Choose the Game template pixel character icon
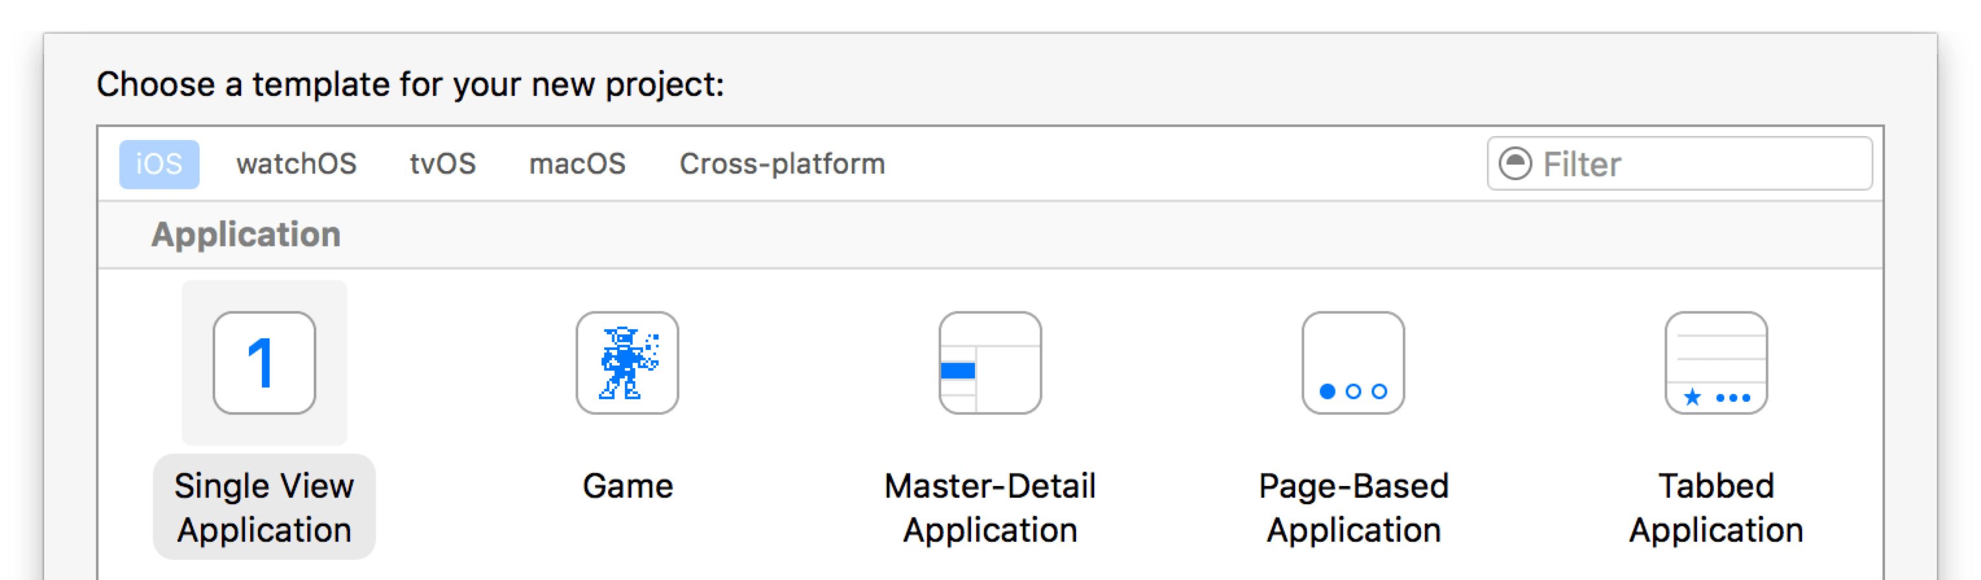The height and width of the screenshot is (580, 1981). click(x=627, y=362)
